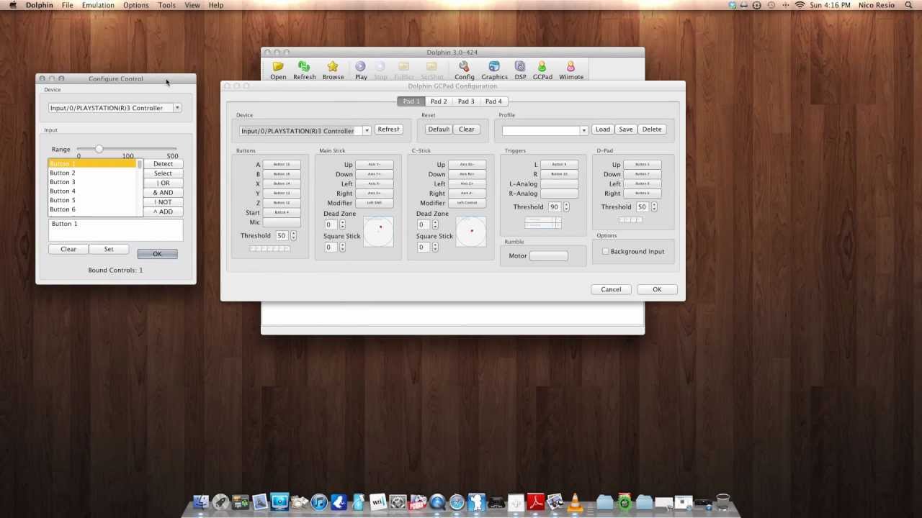922x518 pixels.
Task: Confirm with OK in Configure Control
Action: click(157, 254)
